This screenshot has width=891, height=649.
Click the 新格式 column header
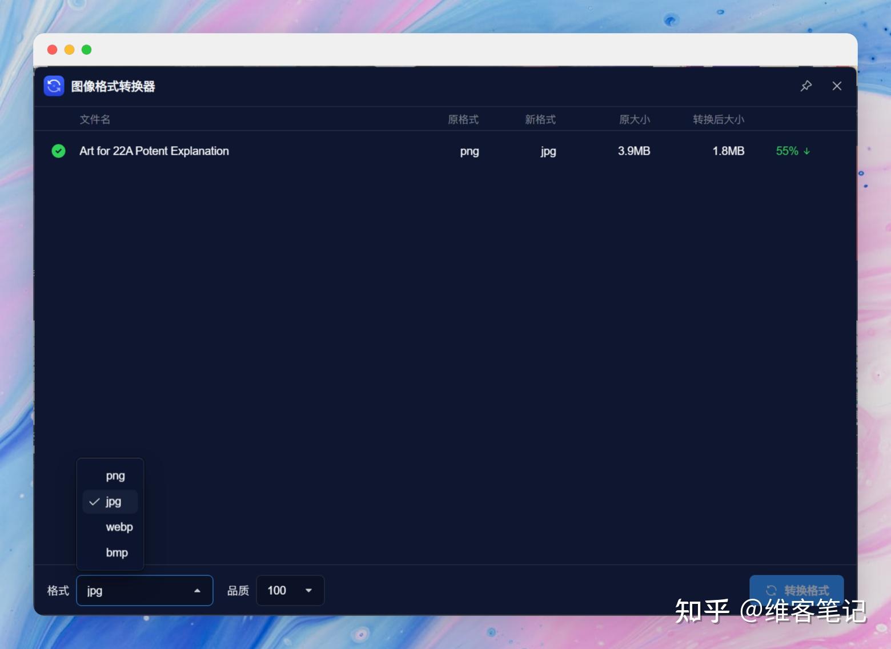539,119
